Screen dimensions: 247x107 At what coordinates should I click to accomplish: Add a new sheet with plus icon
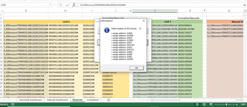108,100
